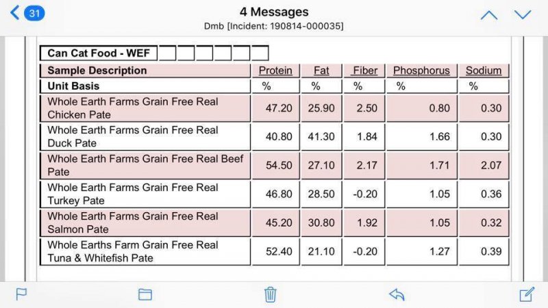Move message using the folder icon
The image size is (548, 308).
click(x=145, y=294)
